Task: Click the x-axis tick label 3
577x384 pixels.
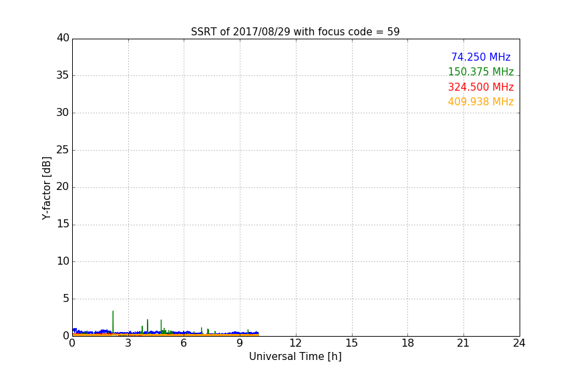Action: point(128,343)
